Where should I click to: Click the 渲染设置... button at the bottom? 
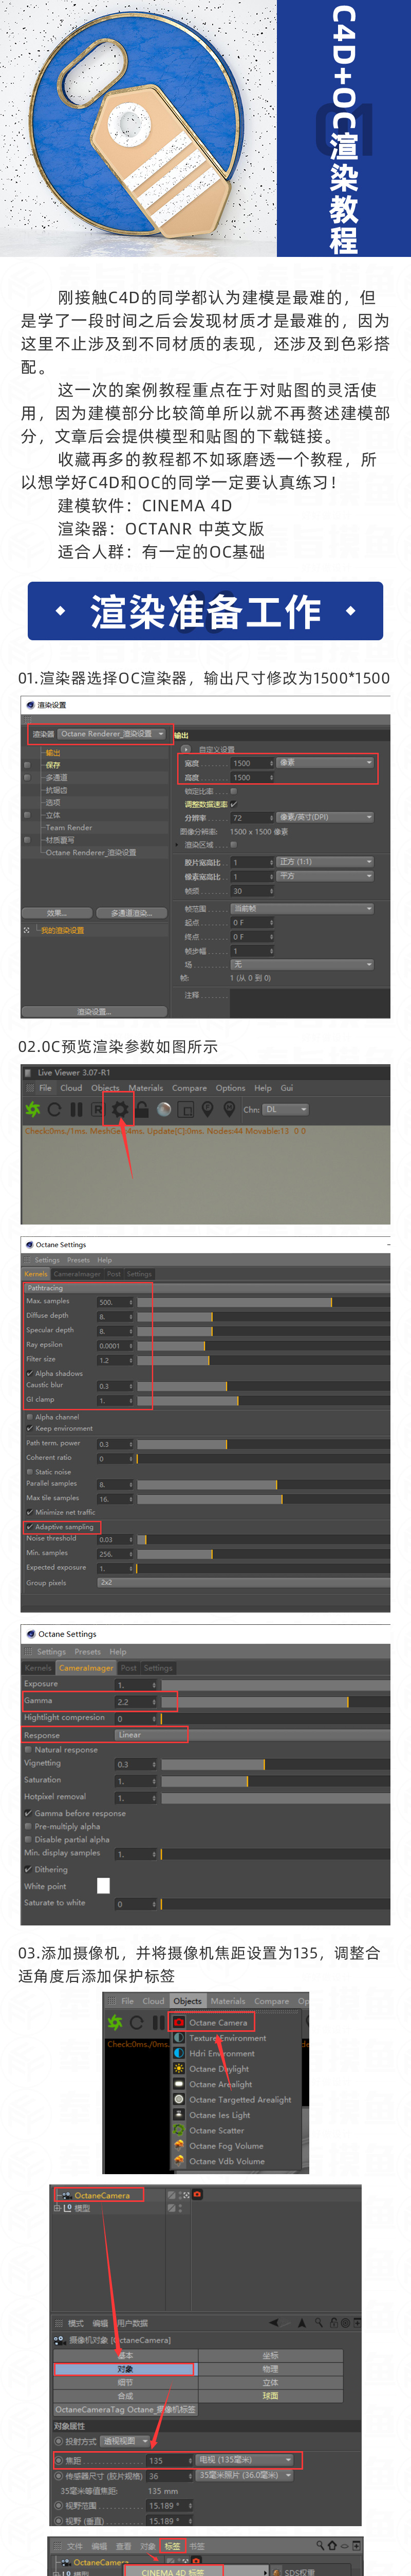coord(94,1012)
